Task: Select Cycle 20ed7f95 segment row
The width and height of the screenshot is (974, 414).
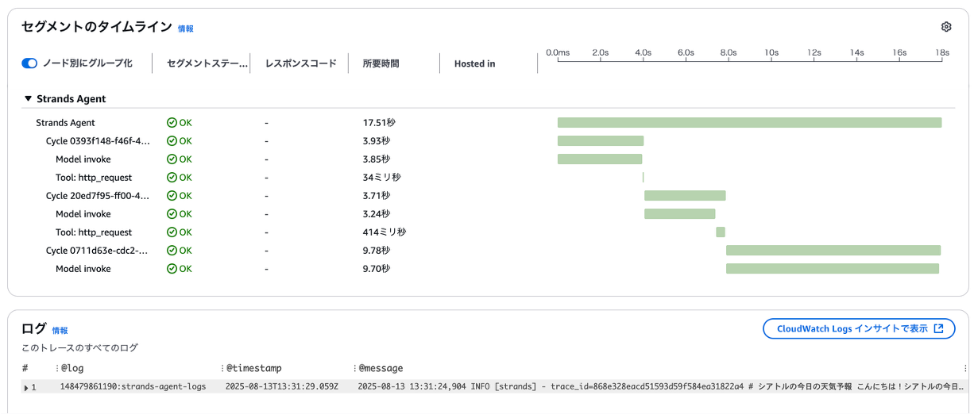Action: click(97, 196)
